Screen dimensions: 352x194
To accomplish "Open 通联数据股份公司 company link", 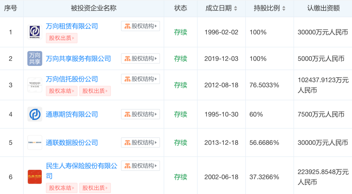I will click(72, 142).
